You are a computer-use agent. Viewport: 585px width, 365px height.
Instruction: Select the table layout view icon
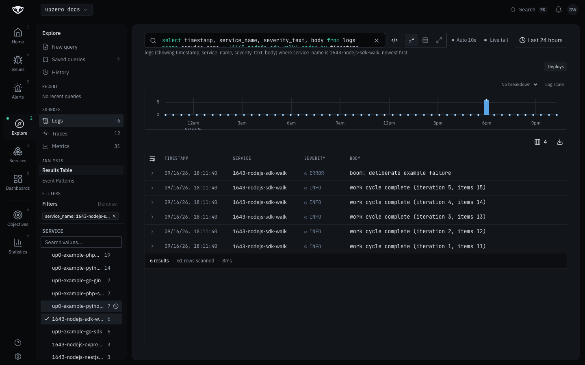(425, 40)
